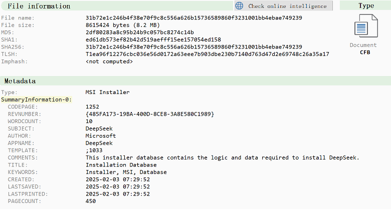Click the MSI Installer type value

click(x=107, y=92)
